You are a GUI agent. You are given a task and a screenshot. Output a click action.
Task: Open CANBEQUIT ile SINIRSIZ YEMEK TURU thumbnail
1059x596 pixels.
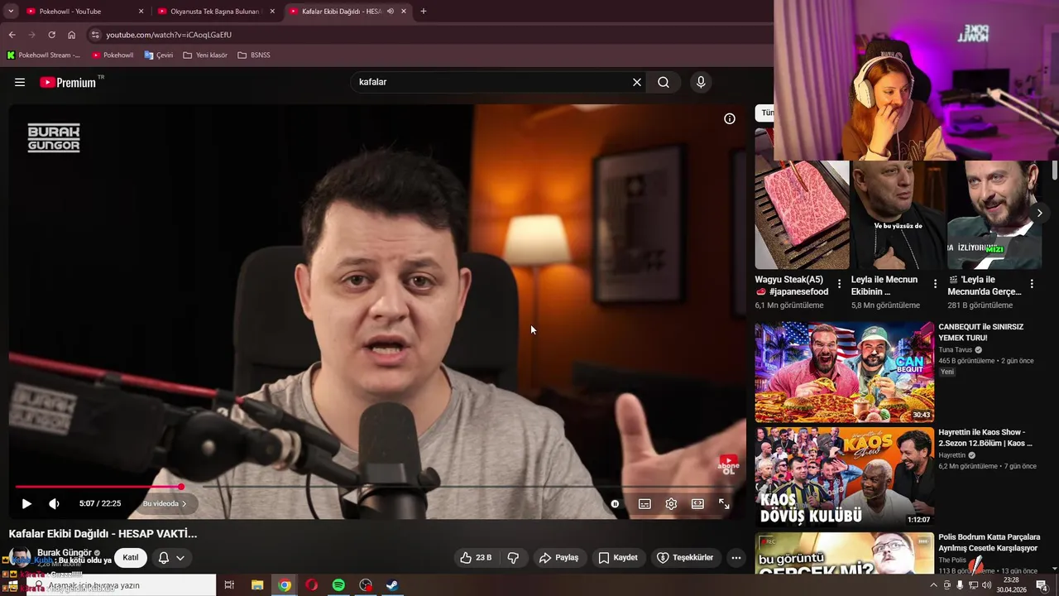(x=844, y=372)
